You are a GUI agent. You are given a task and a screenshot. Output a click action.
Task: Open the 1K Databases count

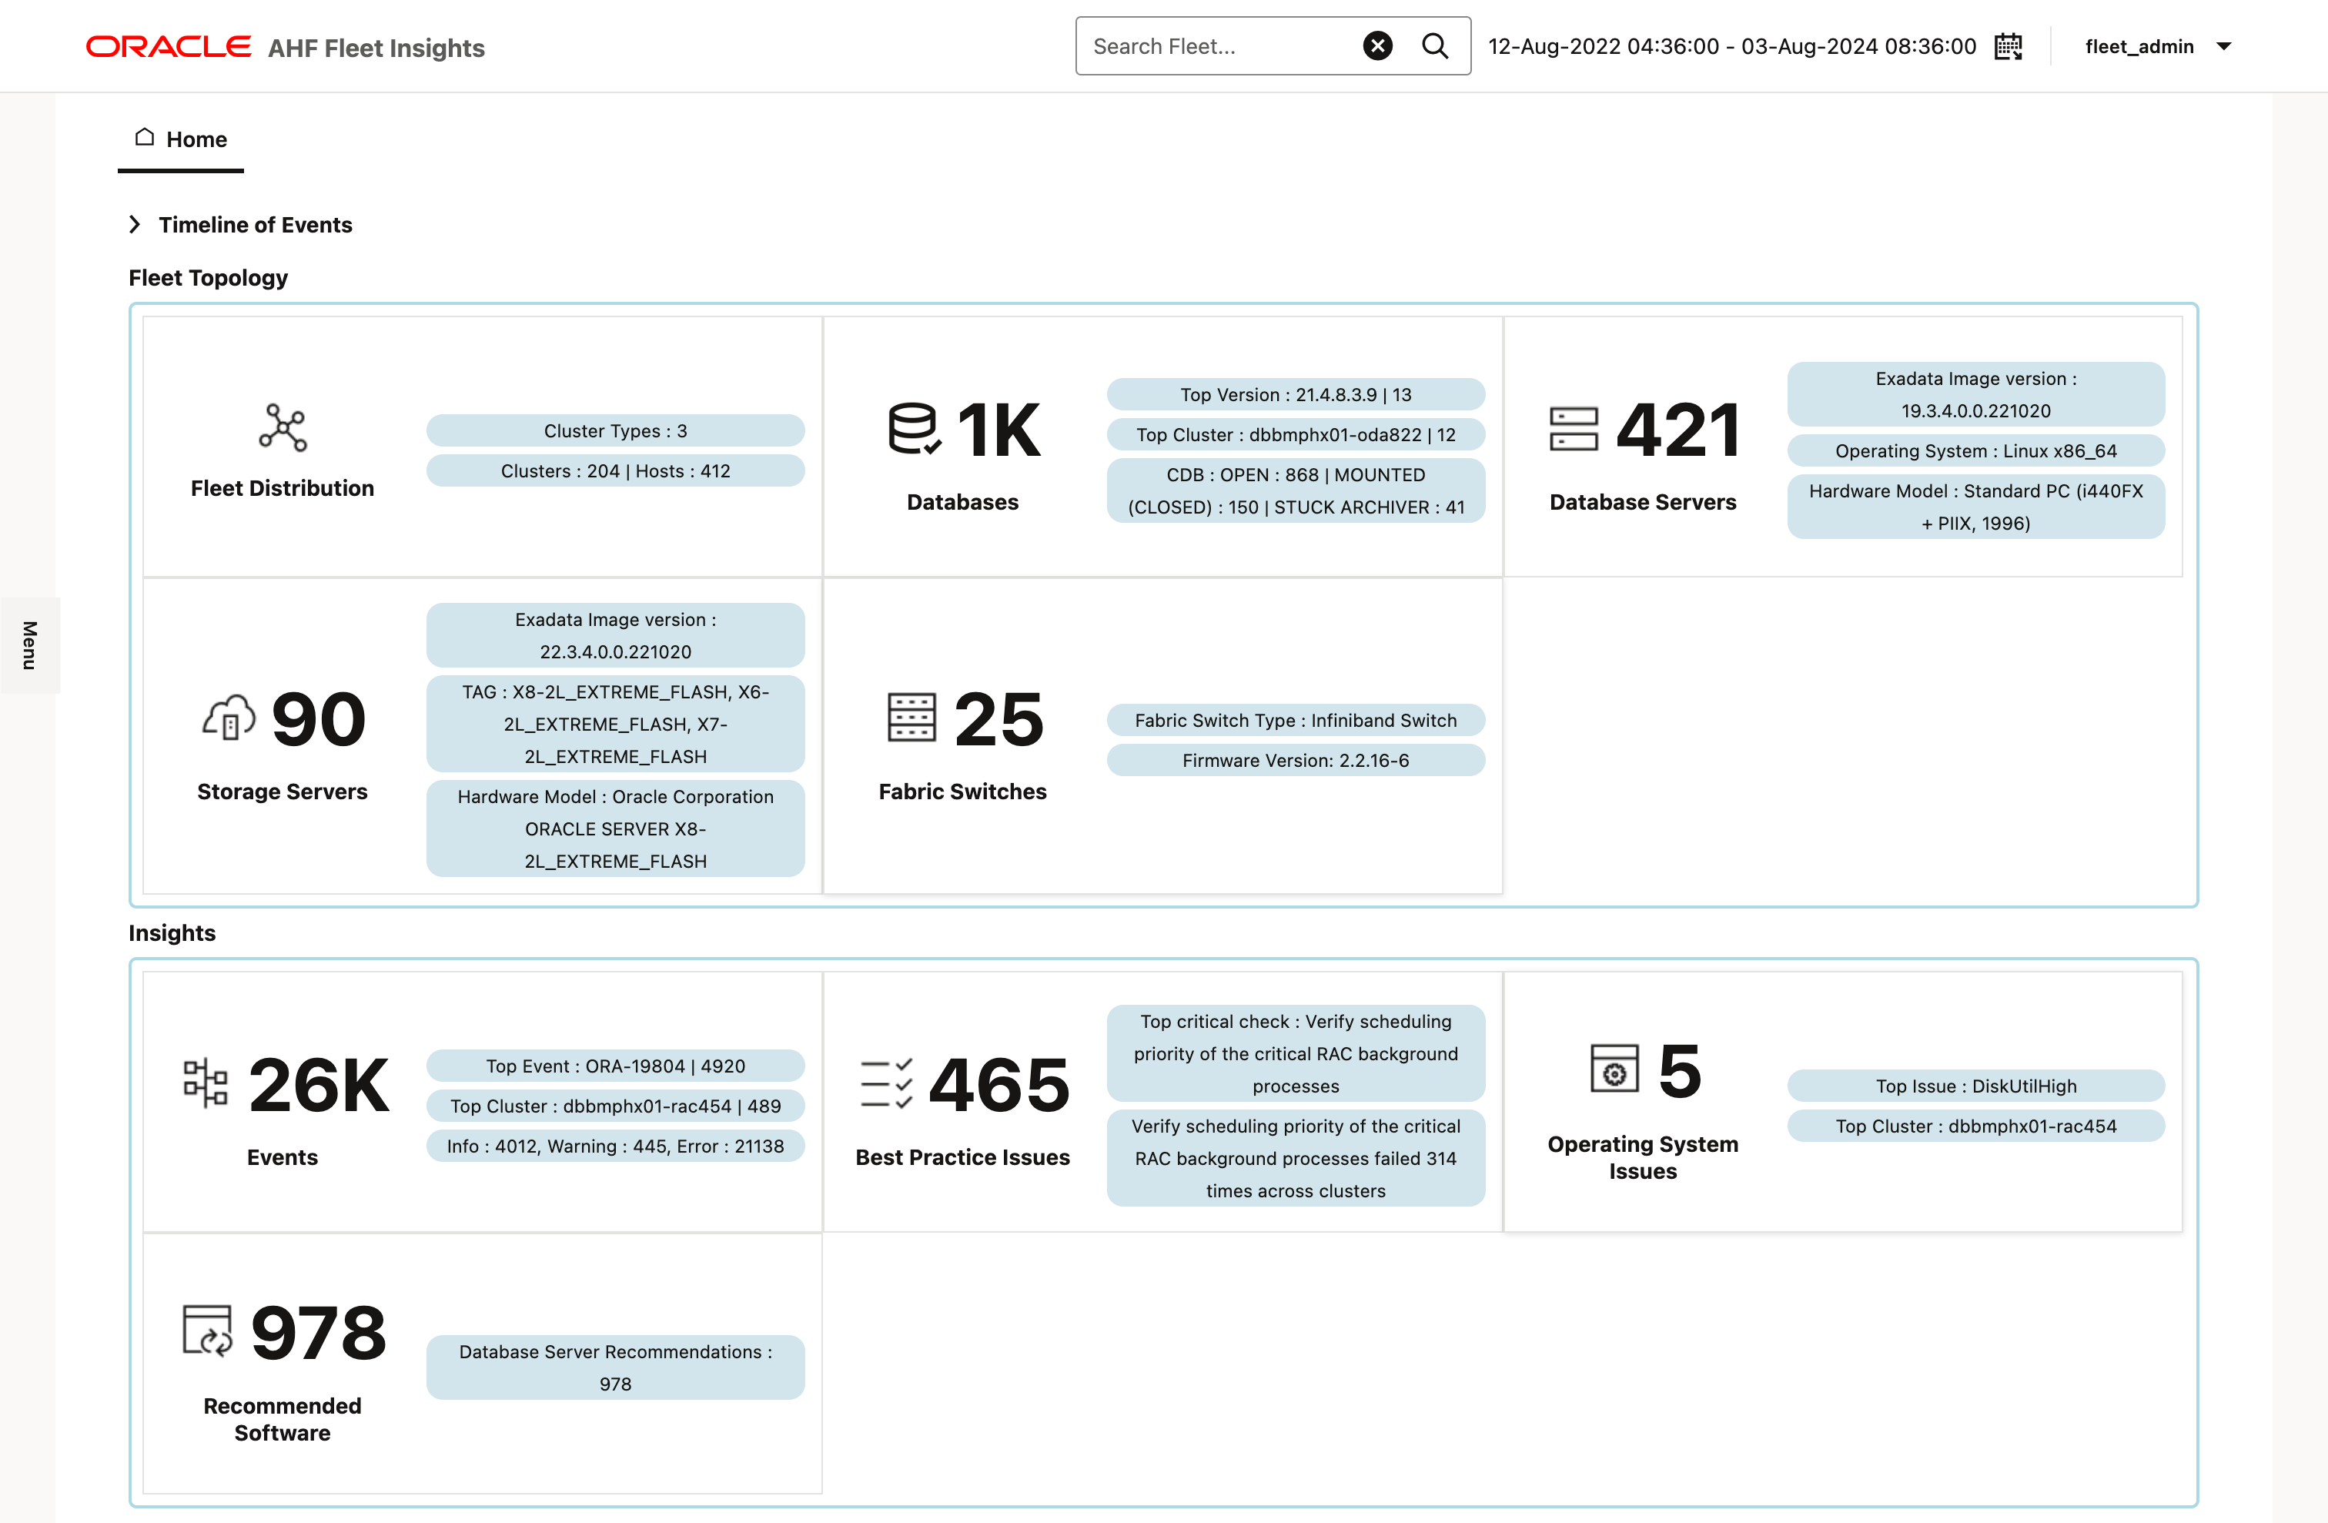[998, 430]
